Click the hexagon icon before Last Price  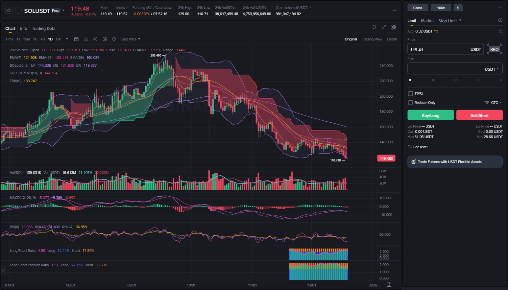(114, 39)
